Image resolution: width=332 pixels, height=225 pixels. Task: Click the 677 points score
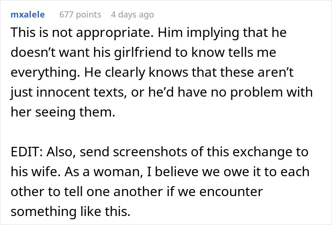click(x=80, y=15)
